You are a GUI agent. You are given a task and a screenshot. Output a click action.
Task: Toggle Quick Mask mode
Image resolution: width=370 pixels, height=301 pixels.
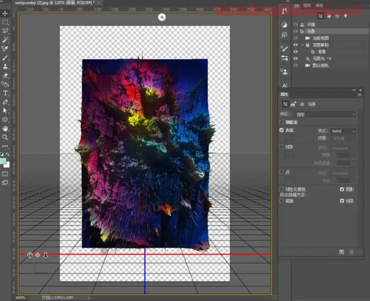tap(5, 174)
